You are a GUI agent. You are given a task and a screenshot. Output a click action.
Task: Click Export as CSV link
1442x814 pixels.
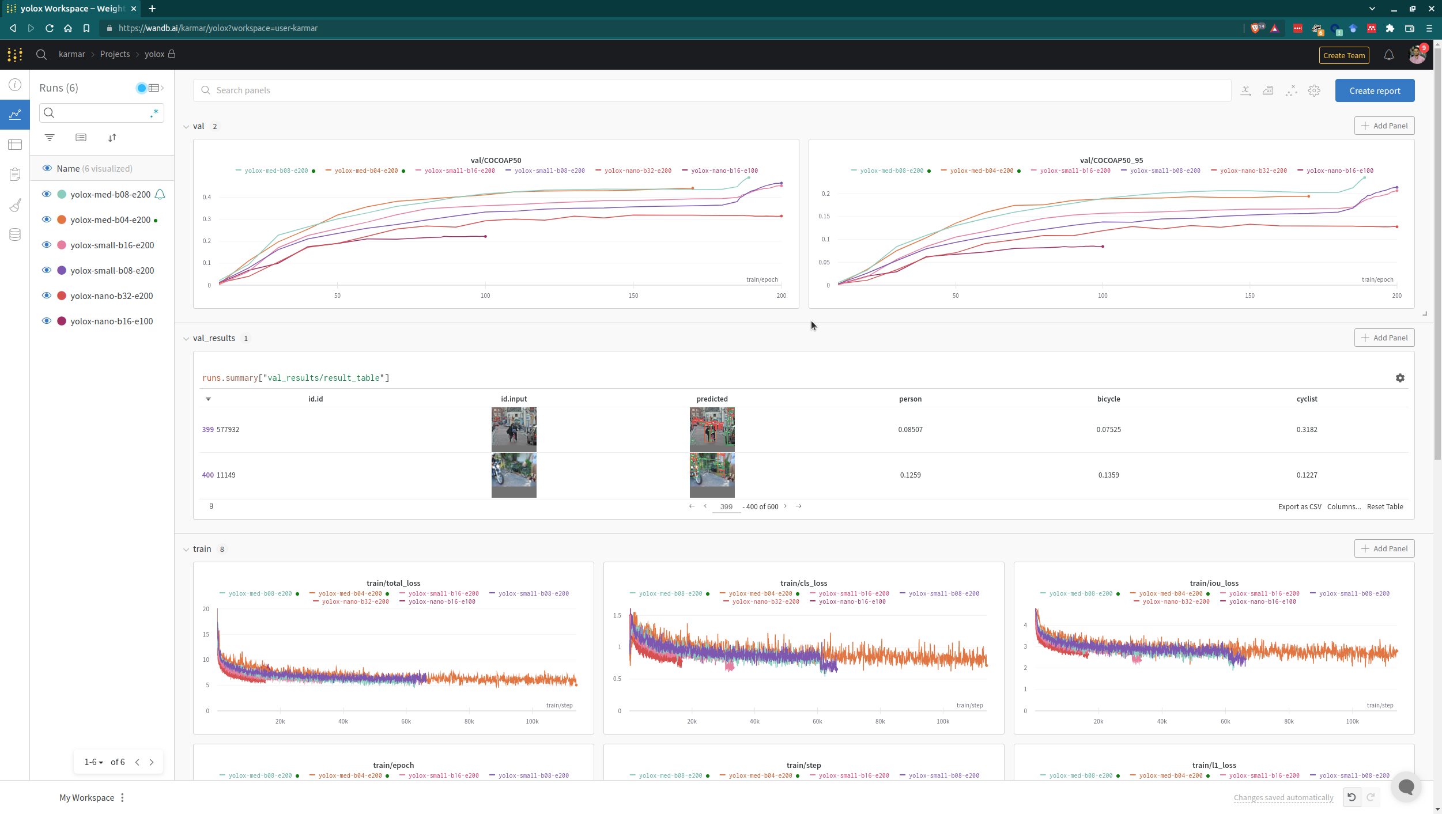[x=1300, y=507]
